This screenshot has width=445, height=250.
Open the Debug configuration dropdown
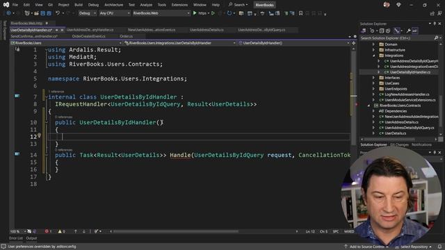(x=87, y=13)
